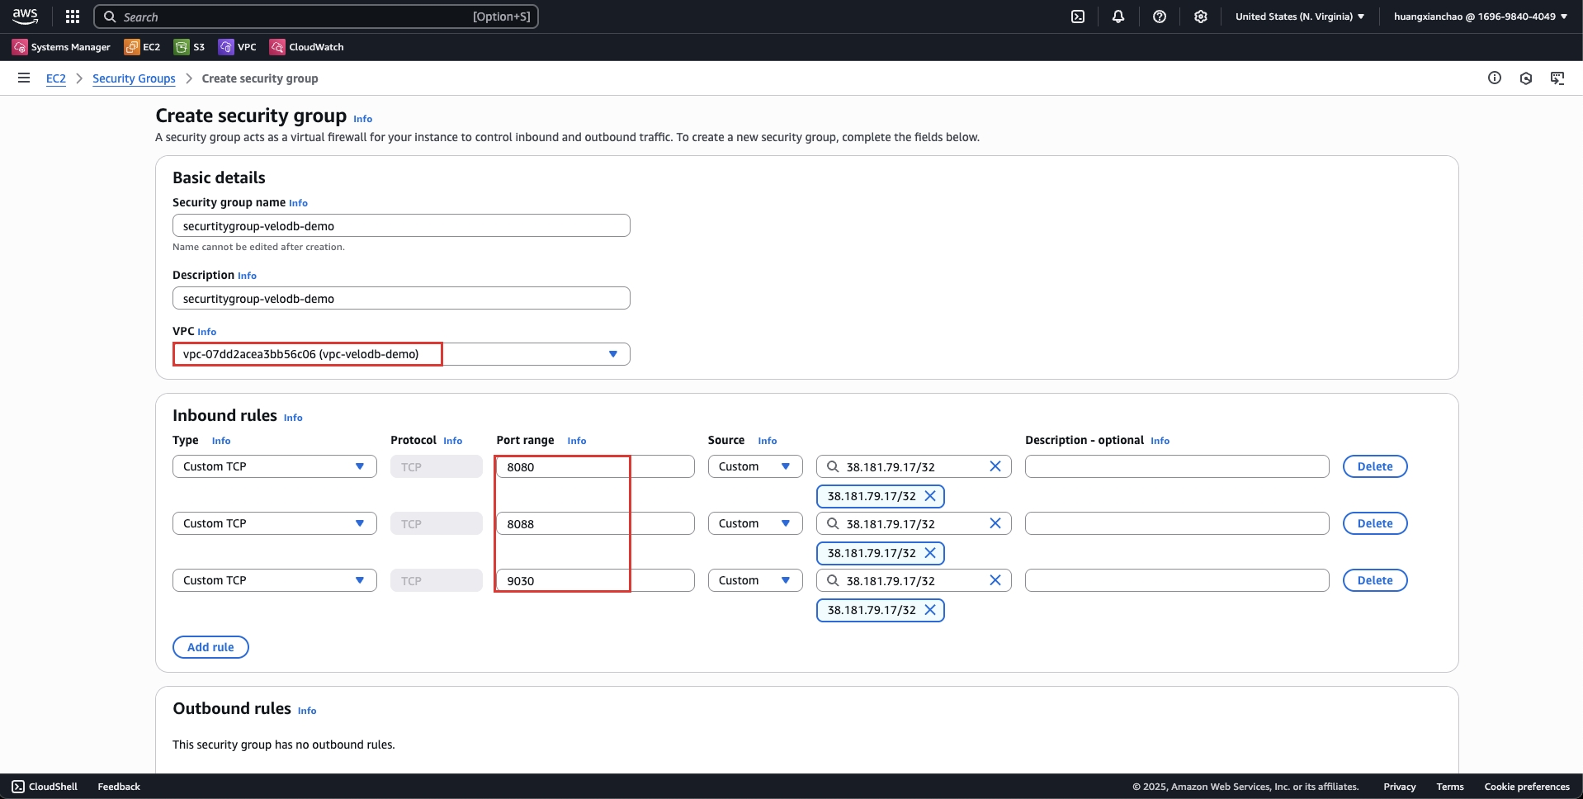The image size is (1583, 799).
Task: Click Info link next to Source column
Action: click(x=768, y=441)
